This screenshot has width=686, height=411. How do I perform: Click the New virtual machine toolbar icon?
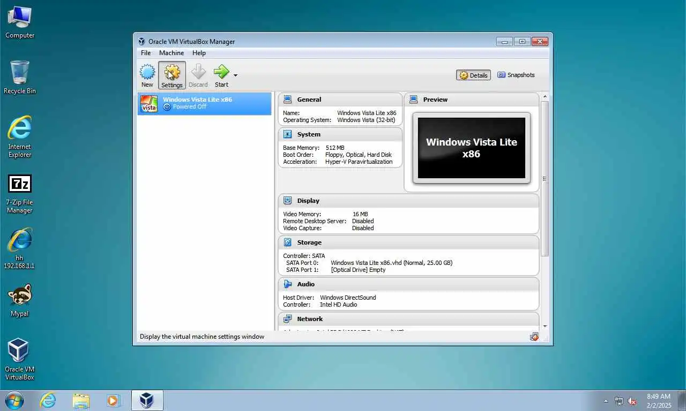coord(147,75)
